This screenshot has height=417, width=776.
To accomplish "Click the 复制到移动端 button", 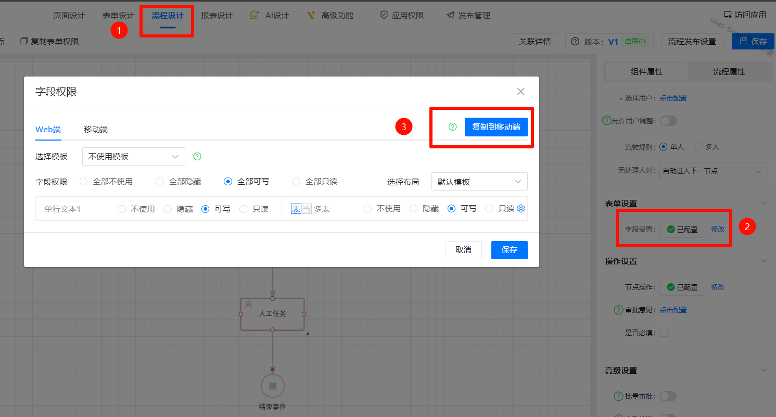I will (x=496, y=127).
